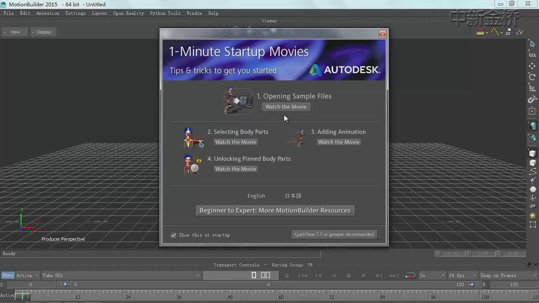Open the Edit menu
The width and height of the screenshot is (539, 303).
coord(25,13)
